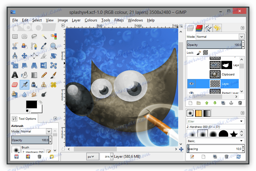Select the Paths tool
The height and width of the screenshot is (171, 256).
34,46
